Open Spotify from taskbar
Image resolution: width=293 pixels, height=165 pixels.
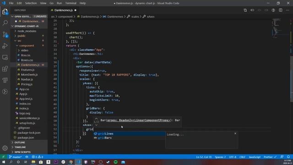116,162
